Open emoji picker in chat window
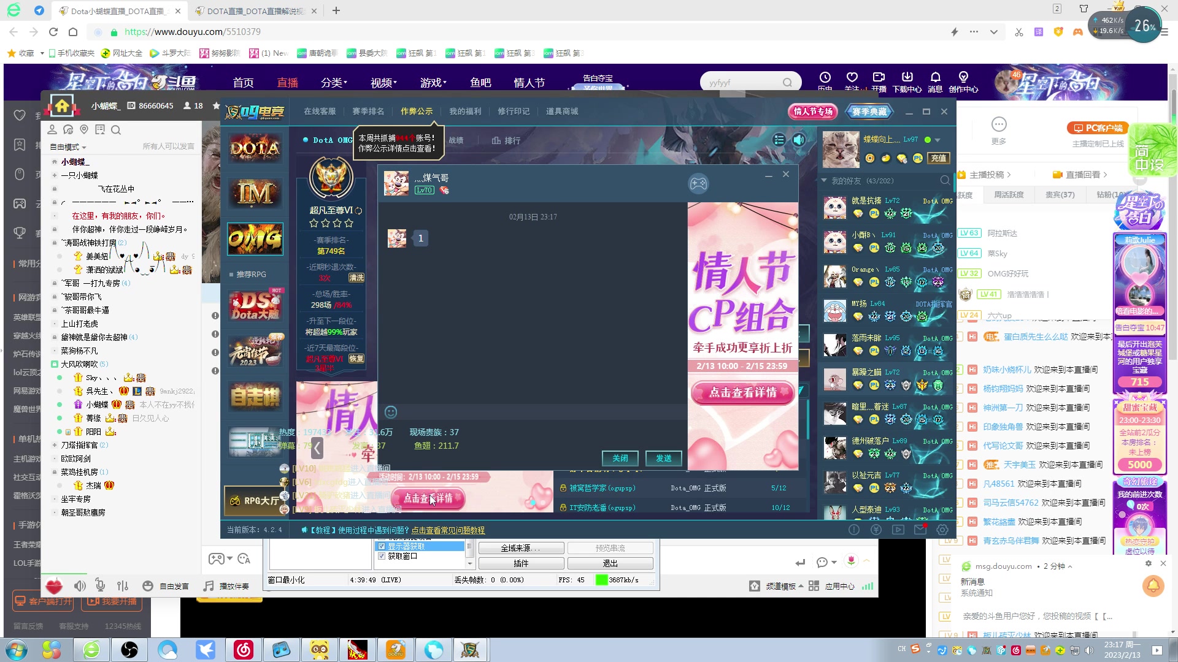1178x662 pixels. 391,412
